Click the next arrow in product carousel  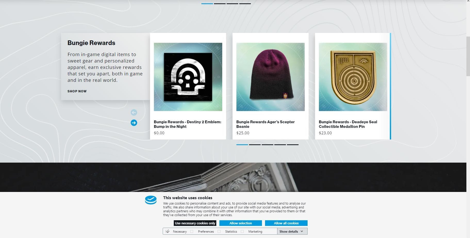click(134, 123)
